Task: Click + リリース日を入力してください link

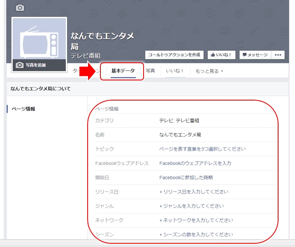Action: (x=194, y=192)
